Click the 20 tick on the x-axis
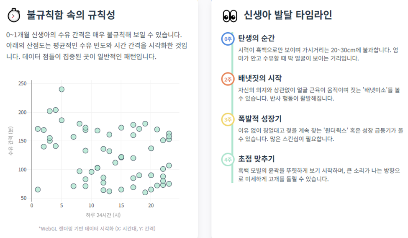Viewport: 408px width, 238px height. [x=151, y=205]
